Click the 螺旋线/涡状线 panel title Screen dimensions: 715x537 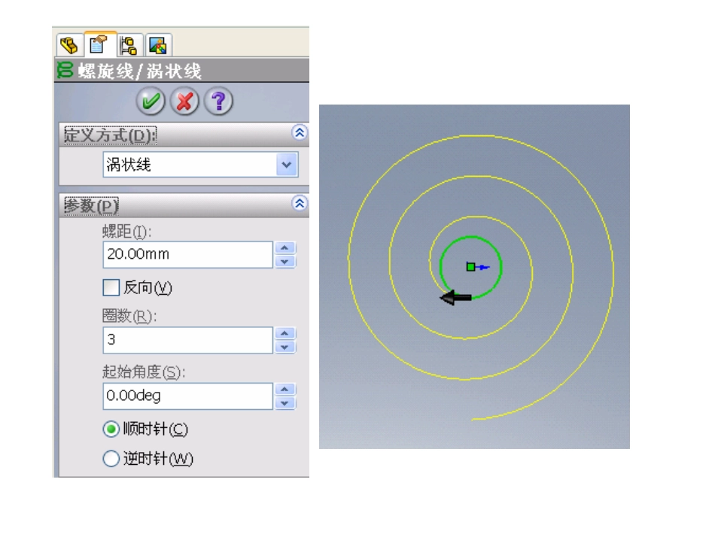(139, 71)
